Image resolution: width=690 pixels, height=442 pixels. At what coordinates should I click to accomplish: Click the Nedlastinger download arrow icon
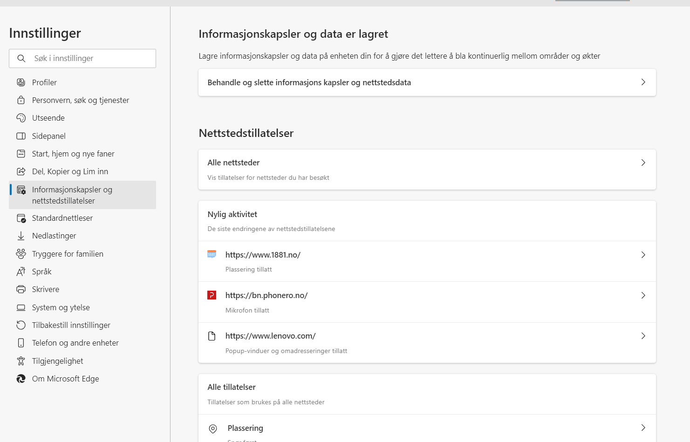tap(21, 236)
